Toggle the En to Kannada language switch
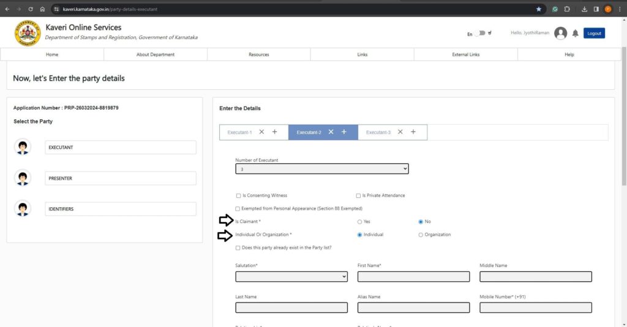Viewport: 627px width, 327px height. [x=481, y=34]
